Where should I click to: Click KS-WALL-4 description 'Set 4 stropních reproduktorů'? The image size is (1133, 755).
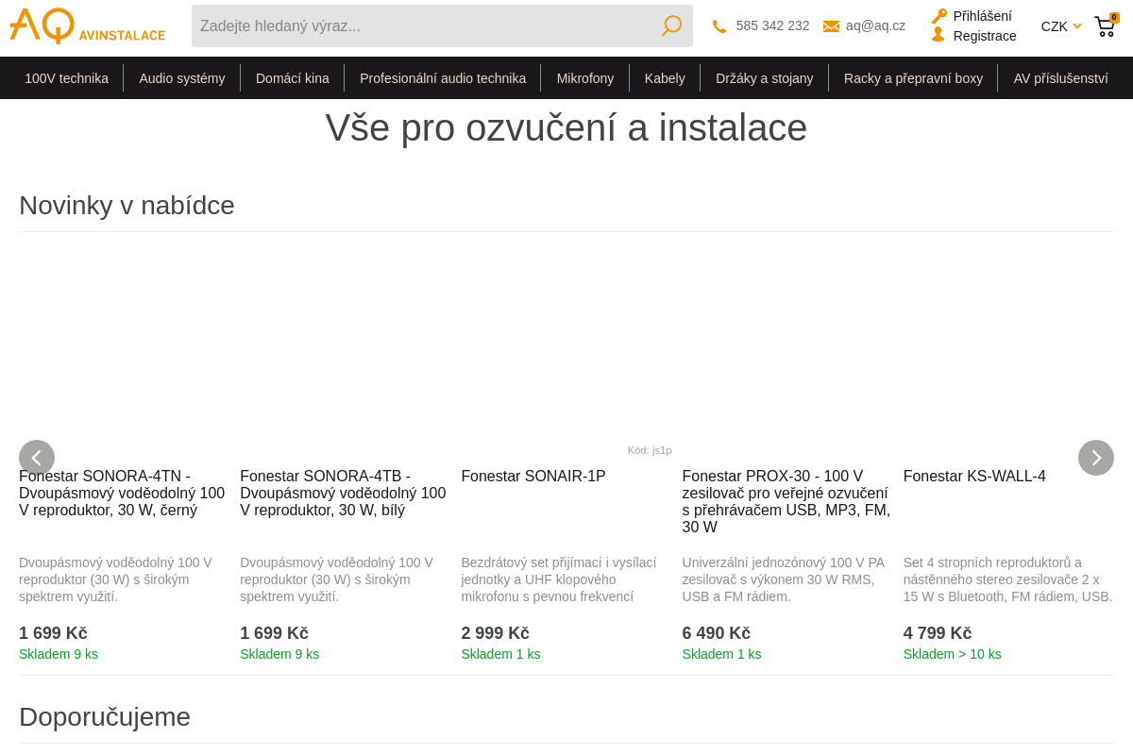point(1007,579)
